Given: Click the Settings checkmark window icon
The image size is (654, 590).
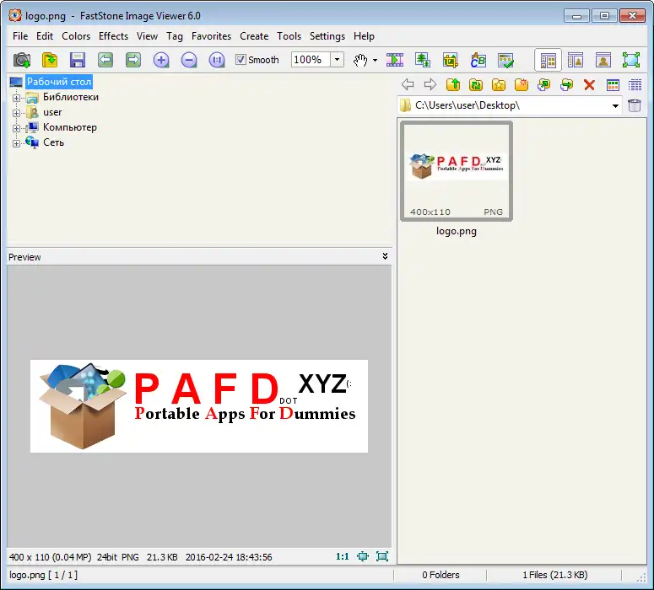Looking at the screenshot, I should (506, 61).
